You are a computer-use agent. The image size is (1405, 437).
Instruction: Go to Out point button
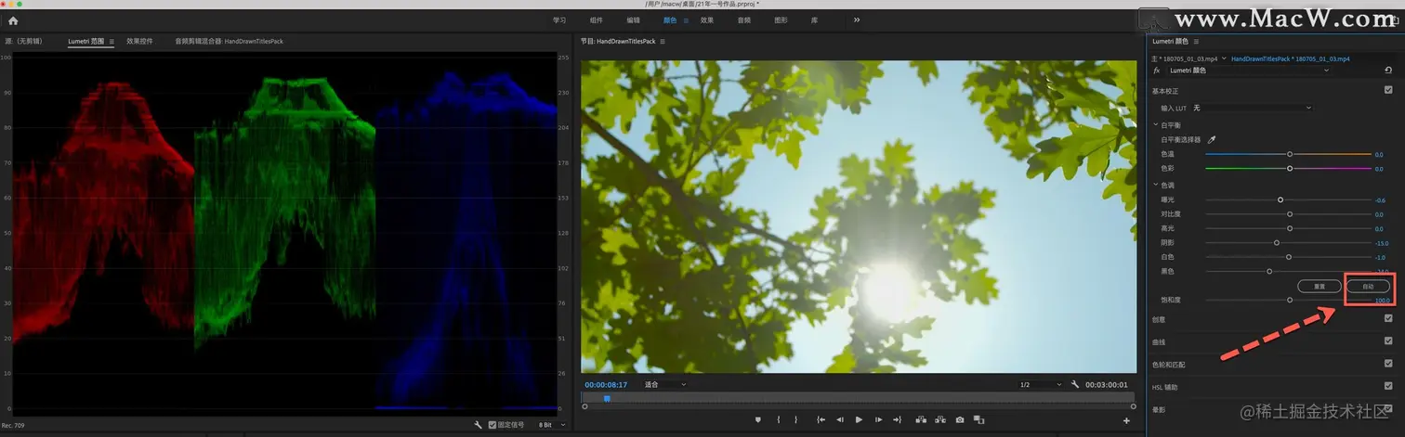click(x=897, y=420)
